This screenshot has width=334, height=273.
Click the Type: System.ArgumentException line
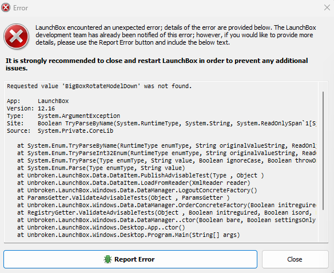pos(63,116)
